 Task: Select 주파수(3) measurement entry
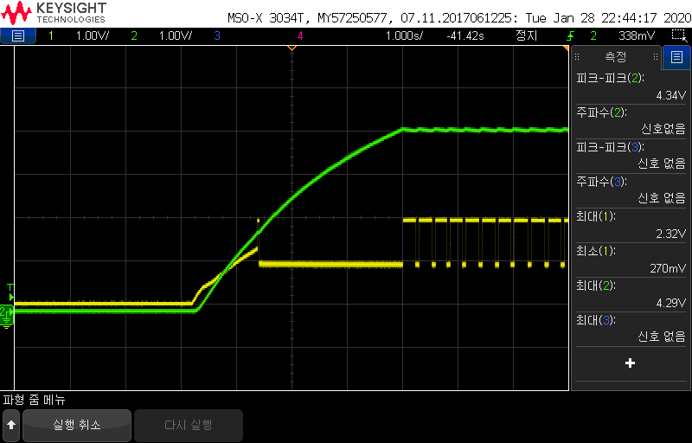[631, 189]
